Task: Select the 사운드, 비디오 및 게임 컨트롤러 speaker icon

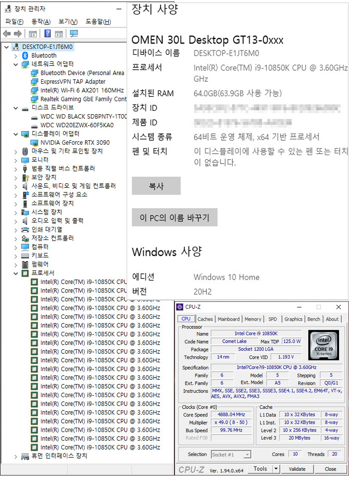Action: pyautogui.click(x=25, y=186)
